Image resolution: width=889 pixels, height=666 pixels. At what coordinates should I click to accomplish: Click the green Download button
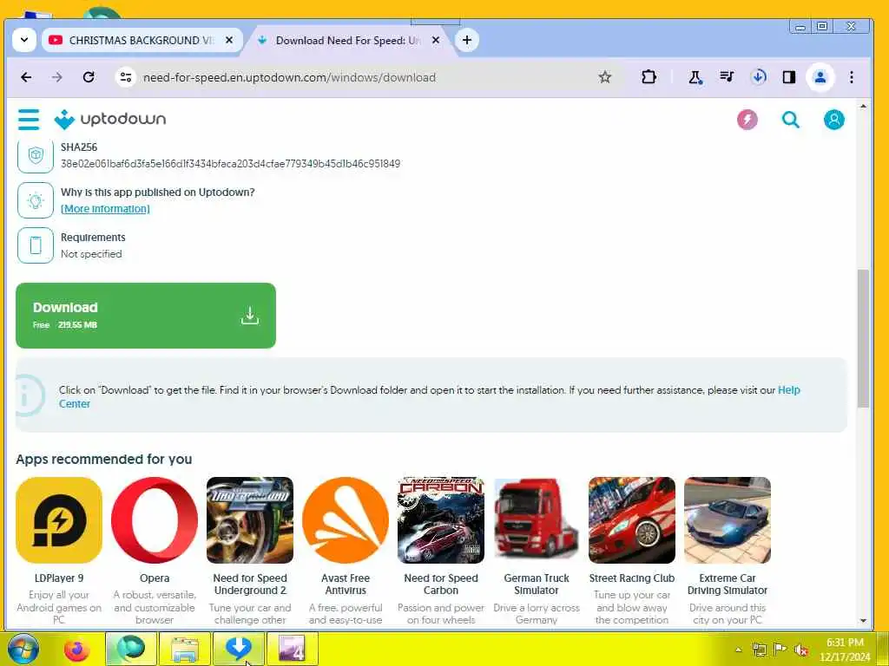tap(146, 316)
